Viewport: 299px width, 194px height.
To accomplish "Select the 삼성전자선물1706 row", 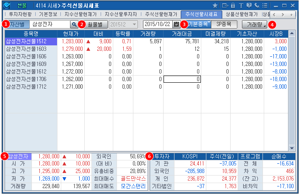I will coord(146,79).
